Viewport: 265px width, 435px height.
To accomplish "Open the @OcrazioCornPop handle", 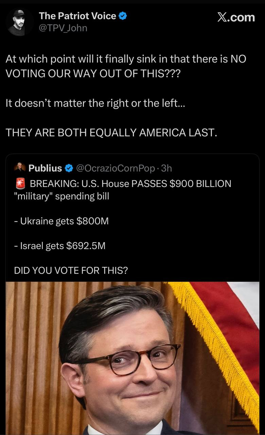I will pyautogui.click(x=116, y=168).
